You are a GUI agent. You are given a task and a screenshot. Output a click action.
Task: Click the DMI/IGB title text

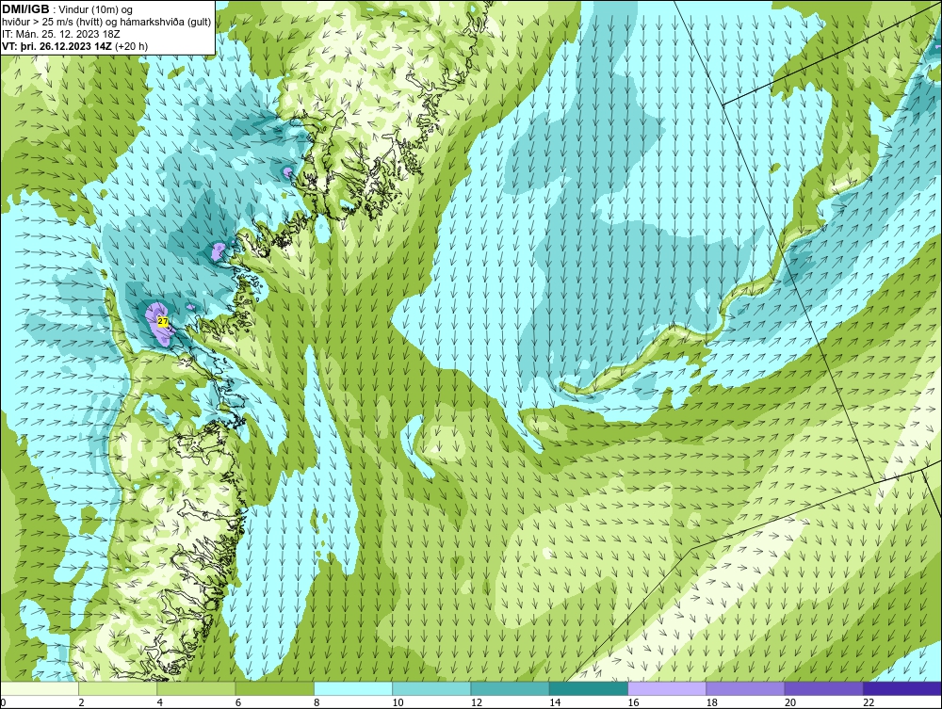pyautogui.click(x=25, y=9)
